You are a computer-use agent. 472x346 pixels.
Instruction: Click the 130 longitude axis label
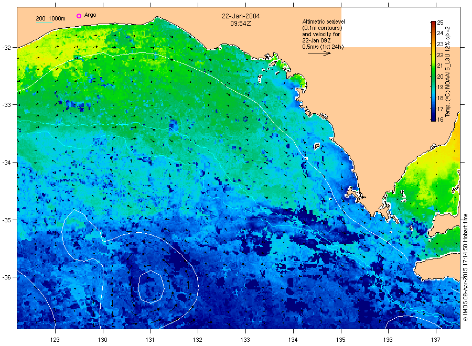[x=103, y=340]
